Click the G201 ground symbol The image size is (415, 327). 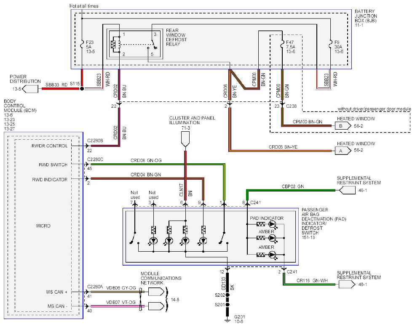click(x=228, y=321)
